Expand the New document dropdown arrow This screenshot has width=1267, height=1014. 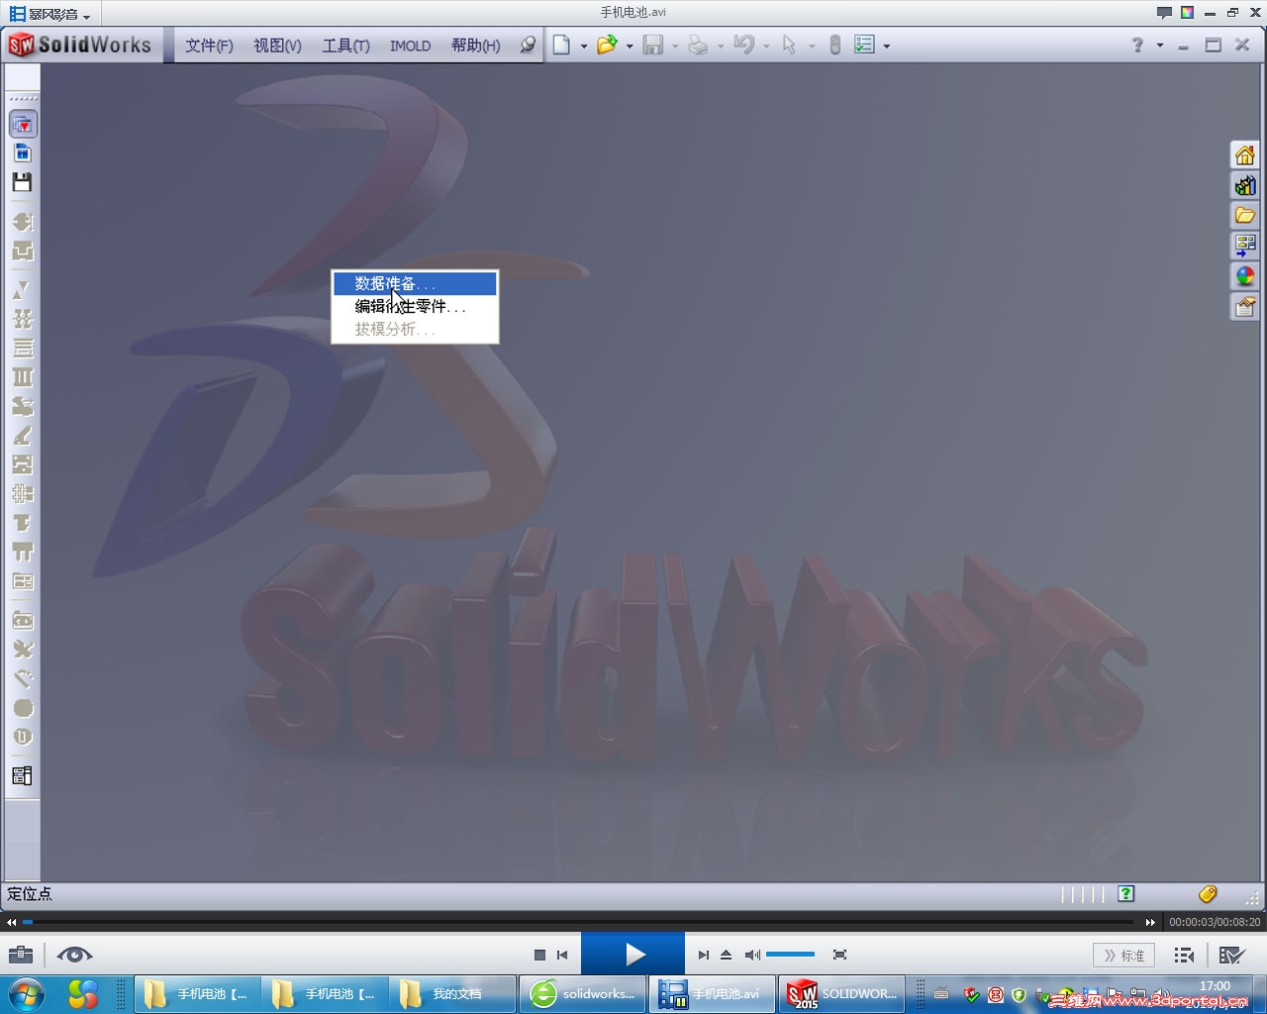point(583,47)
